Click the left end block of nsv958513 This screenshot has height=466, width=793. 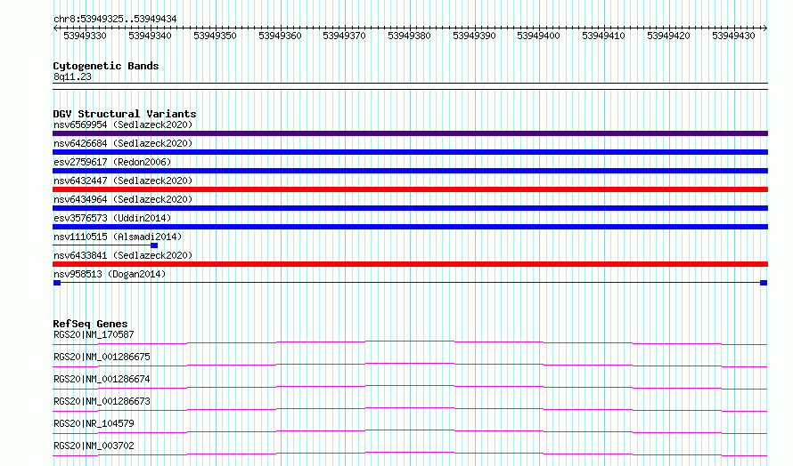(x=57, y=283)
